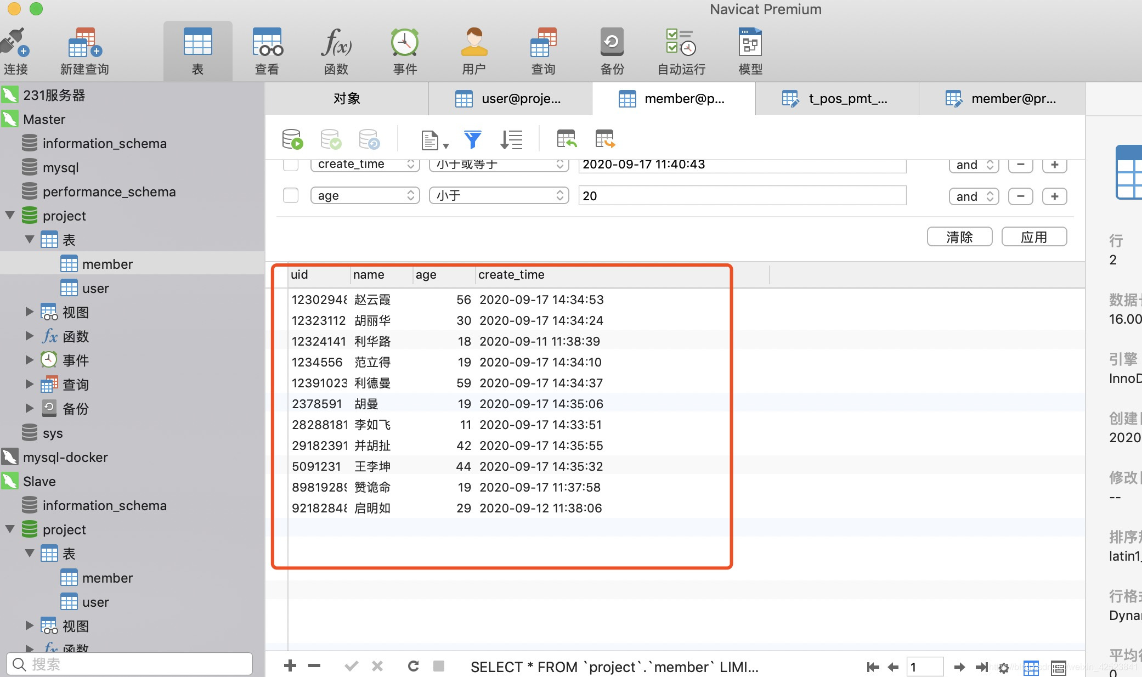Screen dimensions: 1142x677
Task: Expand the 视图 tree item under project
Action: (28, 312)
